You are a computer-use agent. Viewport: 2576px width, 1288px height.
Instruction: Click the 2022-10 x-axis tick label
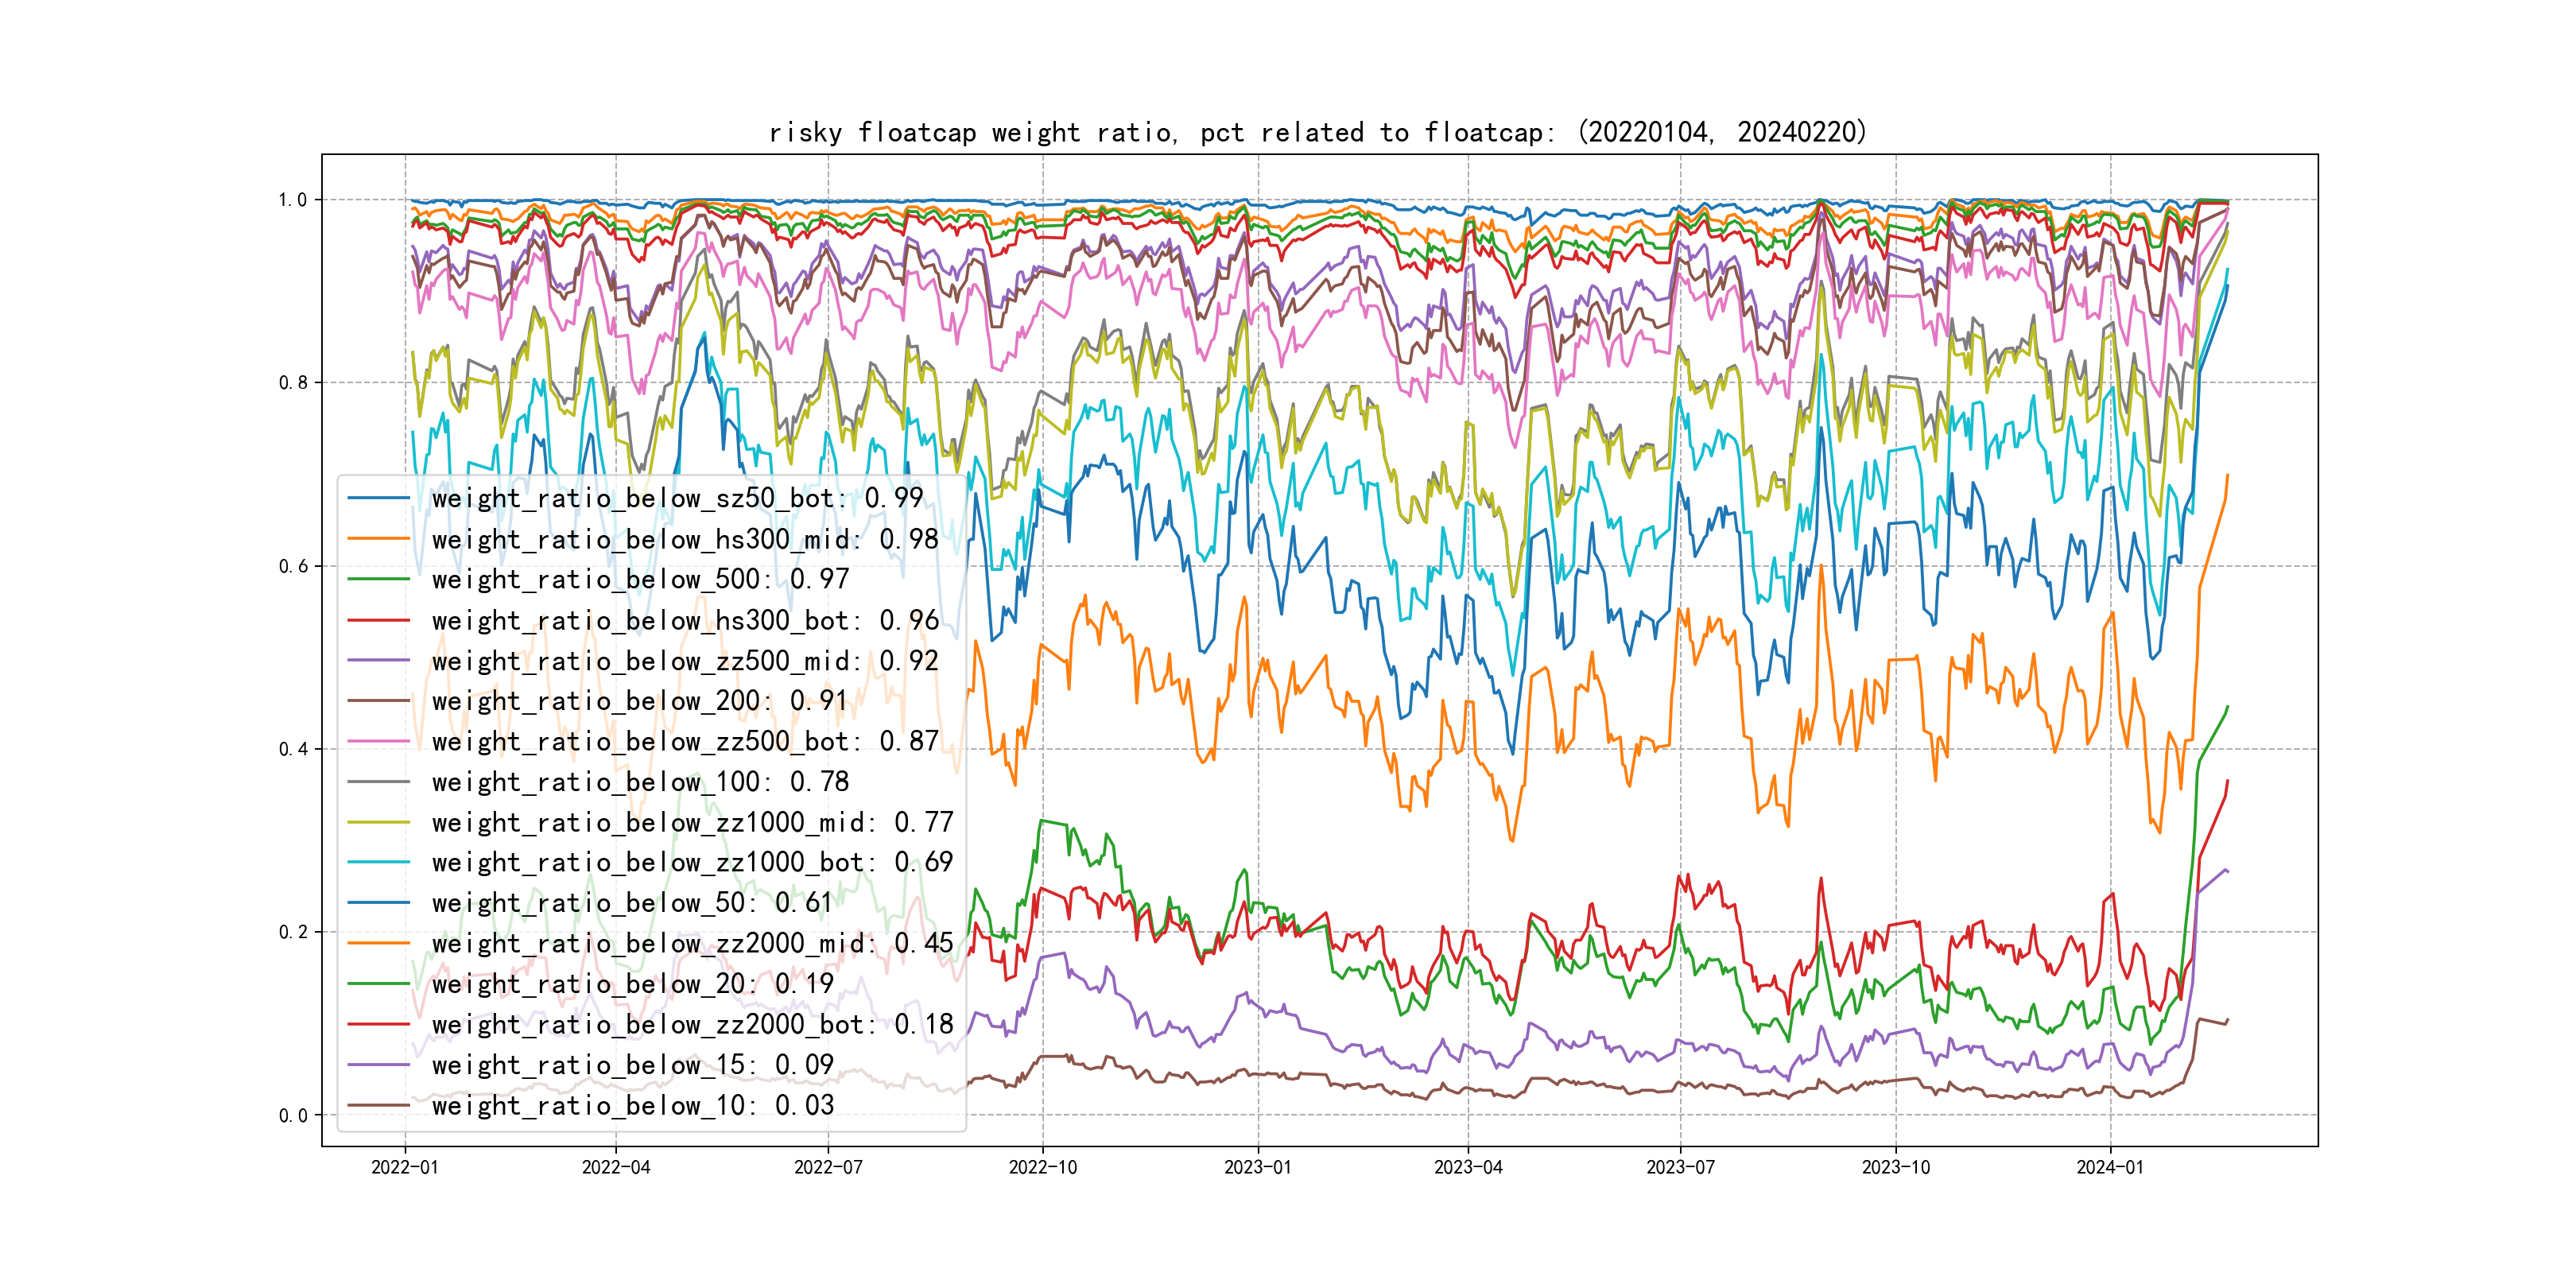pyautogui.click(x=1042, y=1167)
